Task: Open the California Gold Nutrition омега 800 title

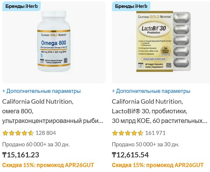Action: click(x=53, y=111)
